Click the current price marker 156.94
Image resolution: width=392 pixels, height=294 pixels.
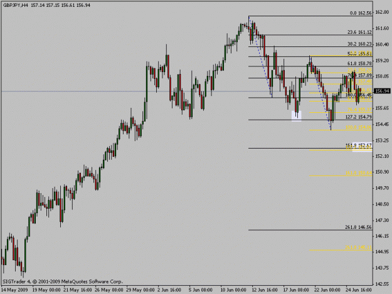382,91
